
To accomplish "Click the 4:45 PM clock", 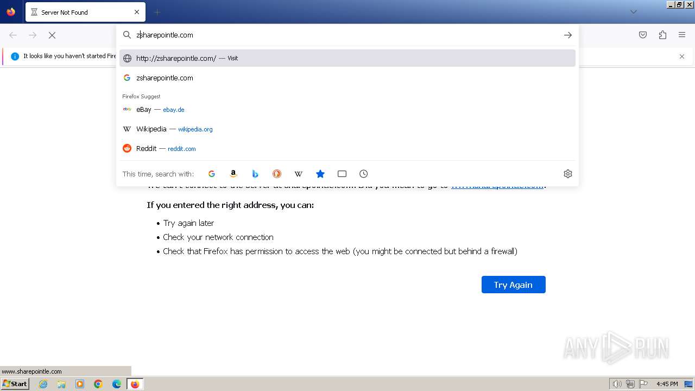I will 667,384.
